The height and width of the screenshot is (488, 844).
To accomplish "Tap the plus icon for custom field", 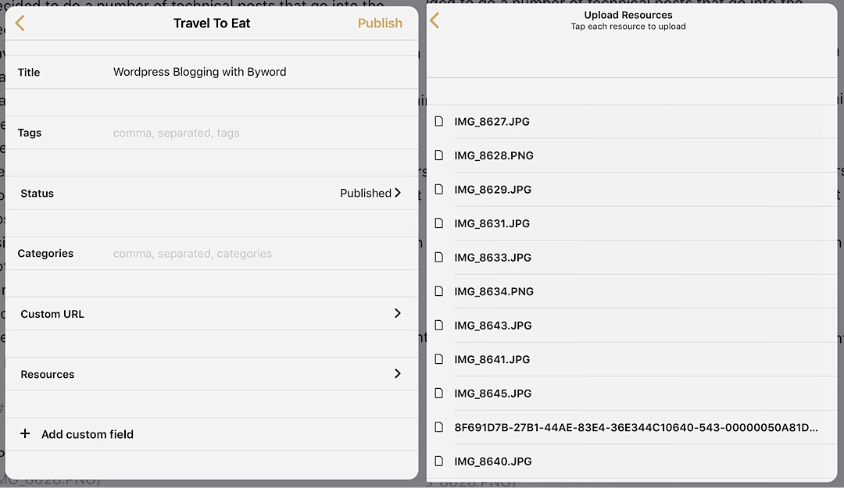I will (x=25, y=433).
